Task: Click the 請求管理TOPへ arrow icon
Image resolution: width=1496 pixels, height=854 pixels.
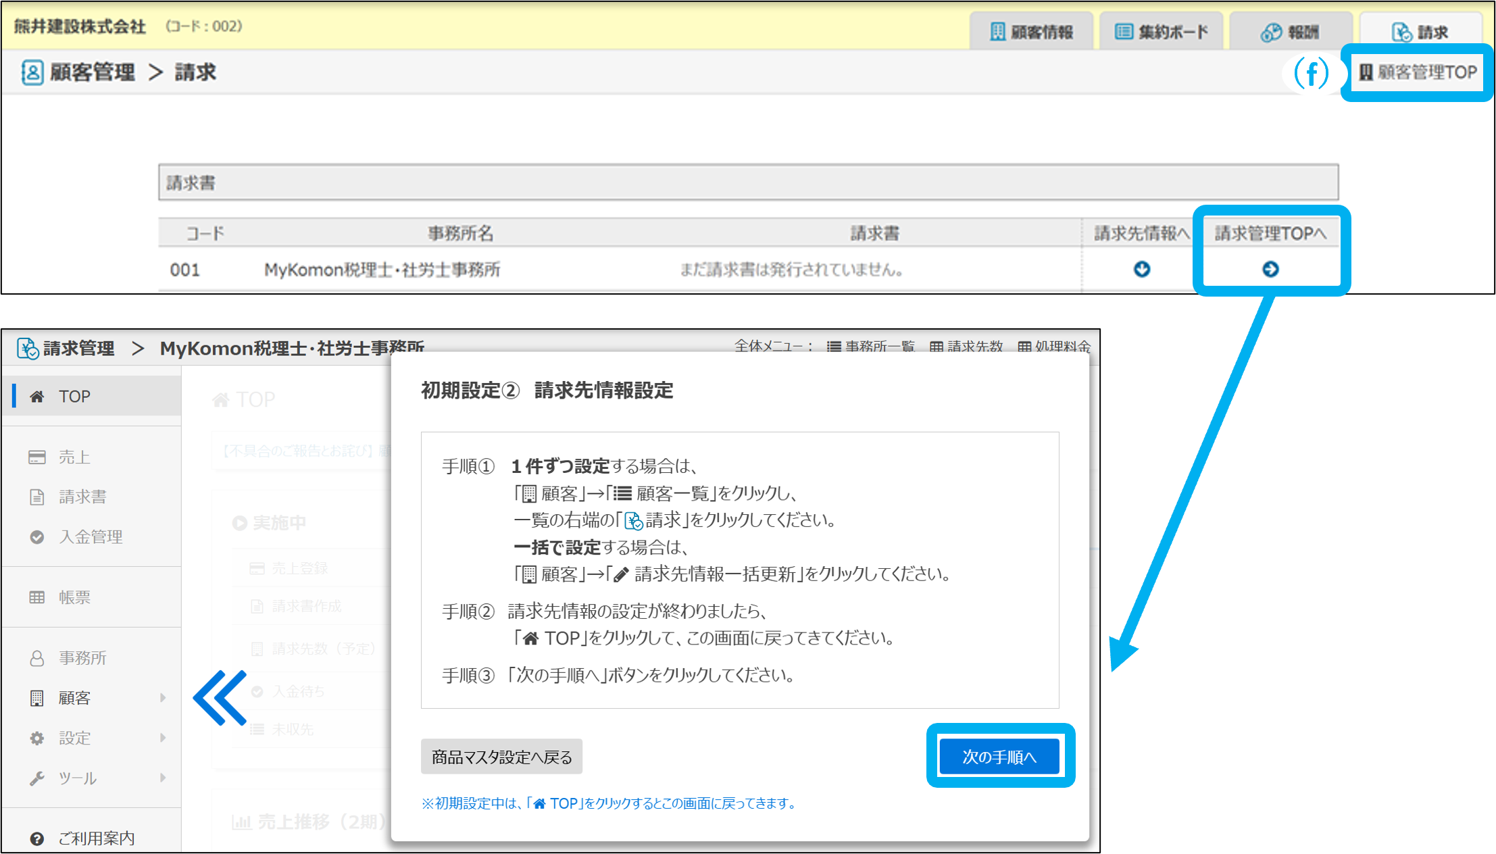Action: click(1270, 270)
